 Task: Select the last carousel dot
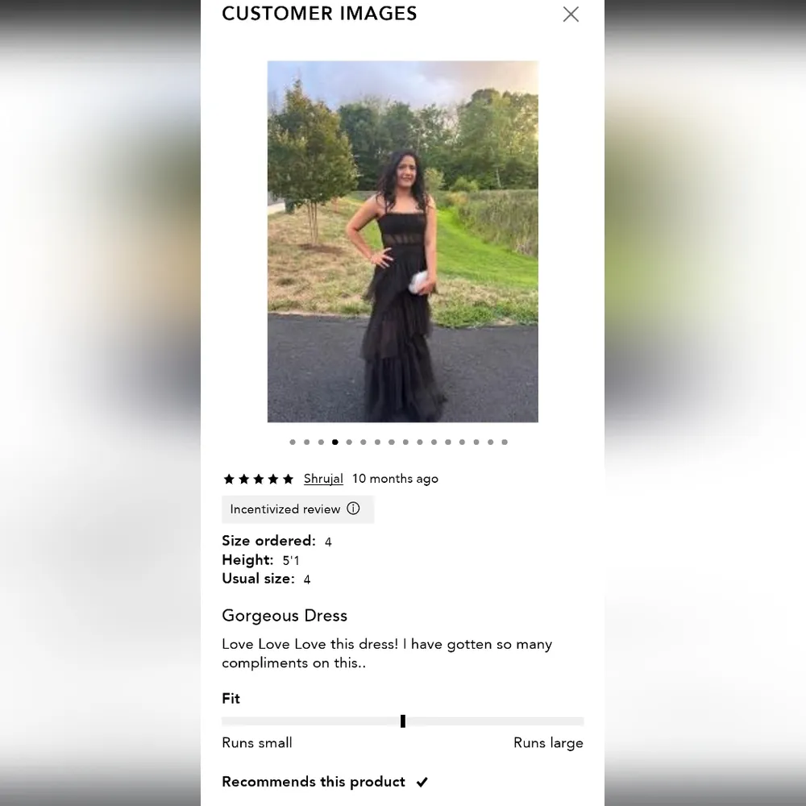point(505,442)
